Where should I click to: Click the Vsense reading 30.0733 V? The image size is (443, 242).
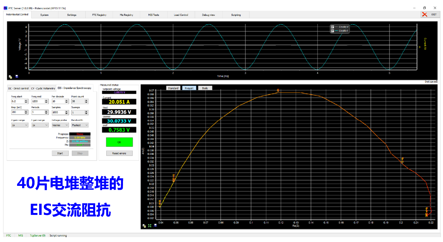[x=119, y=121]
